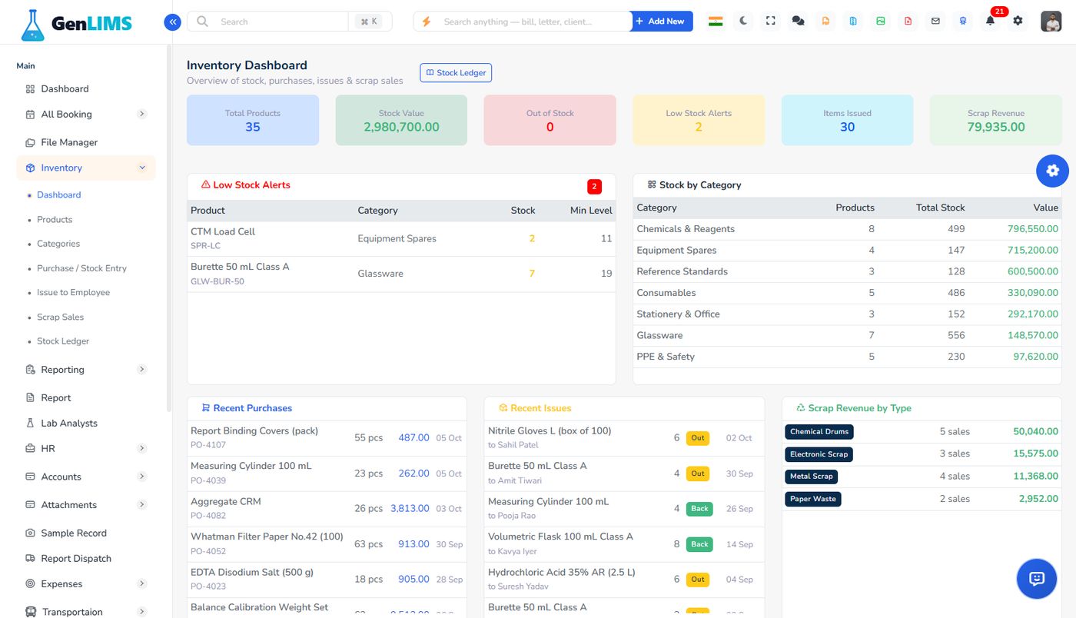The height and width of the screenshot is (618, 1076).
Task: Click the blue award ribbon icon
Action: [962, 22]
